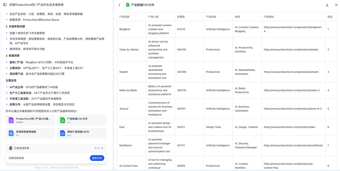Close the CSV preview panel
This screenshot has width=340, height=171.
tap(336, 5)
